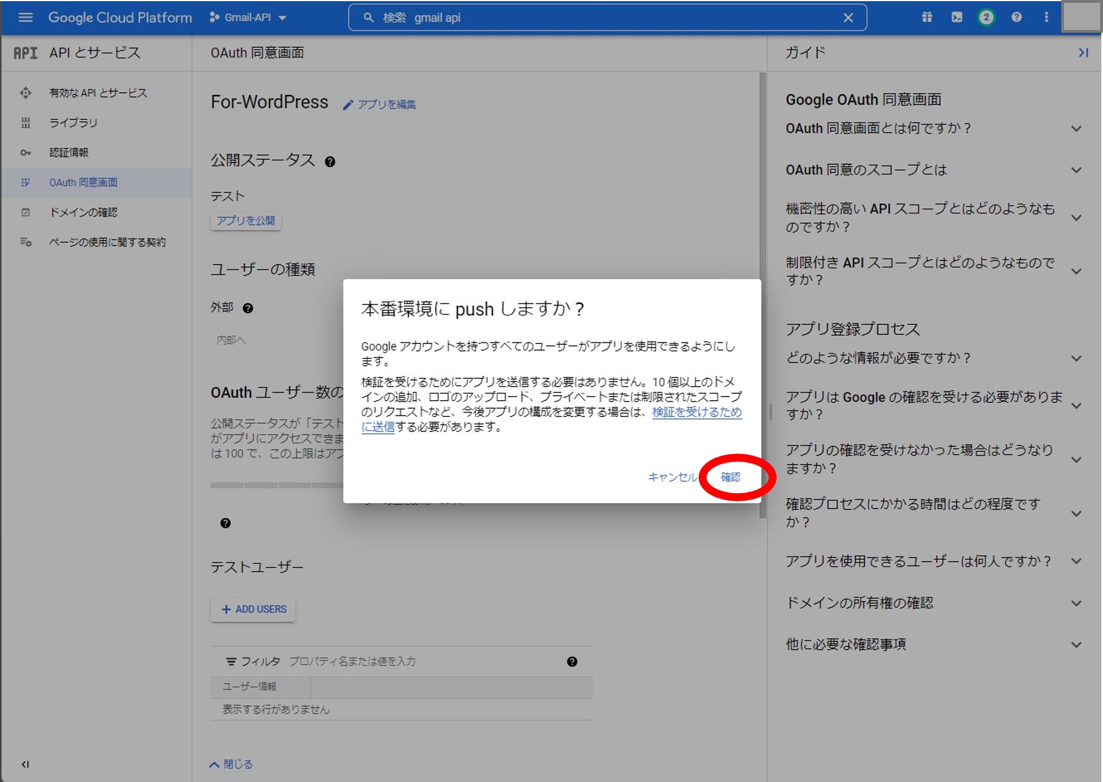This screenshot has width=1103, height=782.
Task: Click the フィルタ input field
Action: click(424, 661)
